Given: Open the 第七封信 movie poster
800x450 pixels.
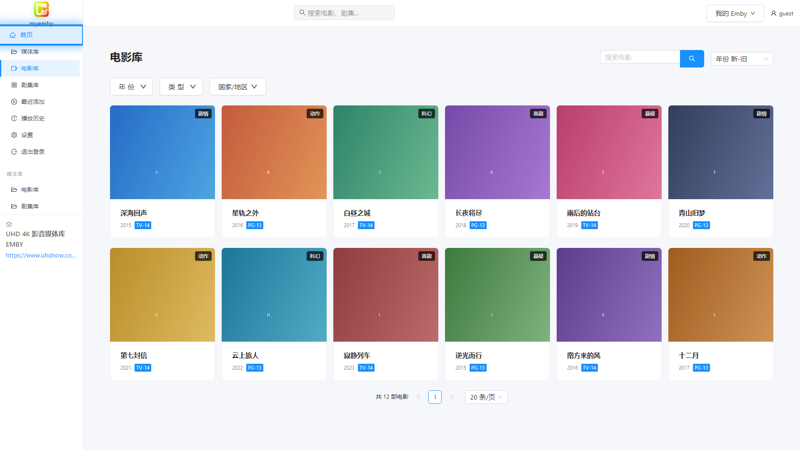Looking at the screenshot, I should tap(162, 295).
